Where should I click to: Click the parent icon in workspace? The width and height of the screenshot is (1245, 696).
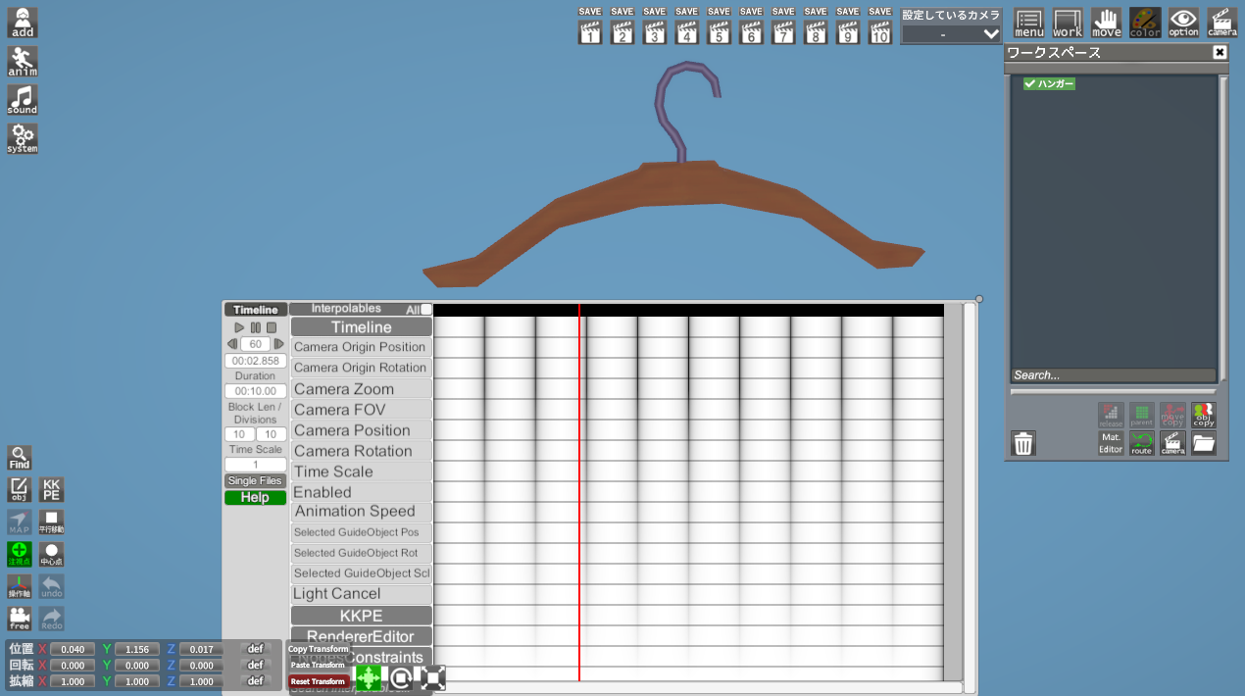1142,415
